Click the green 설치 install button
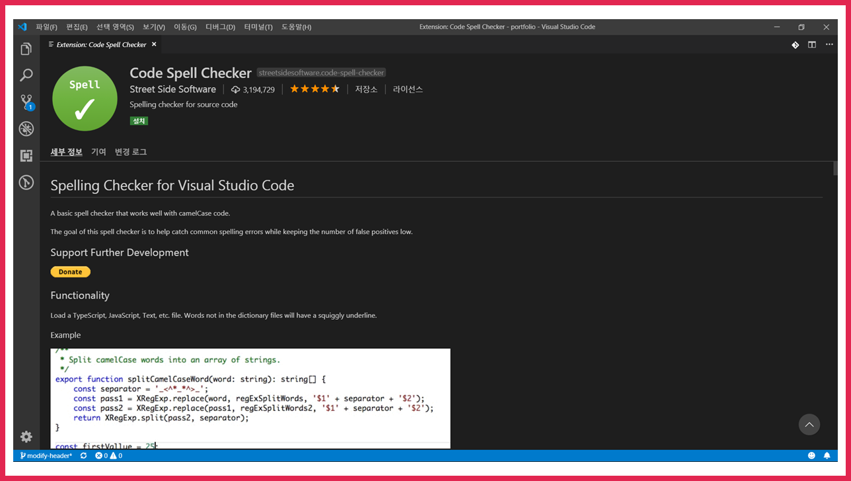The height and width of the screenshot is (481, 851). point(139,121)
